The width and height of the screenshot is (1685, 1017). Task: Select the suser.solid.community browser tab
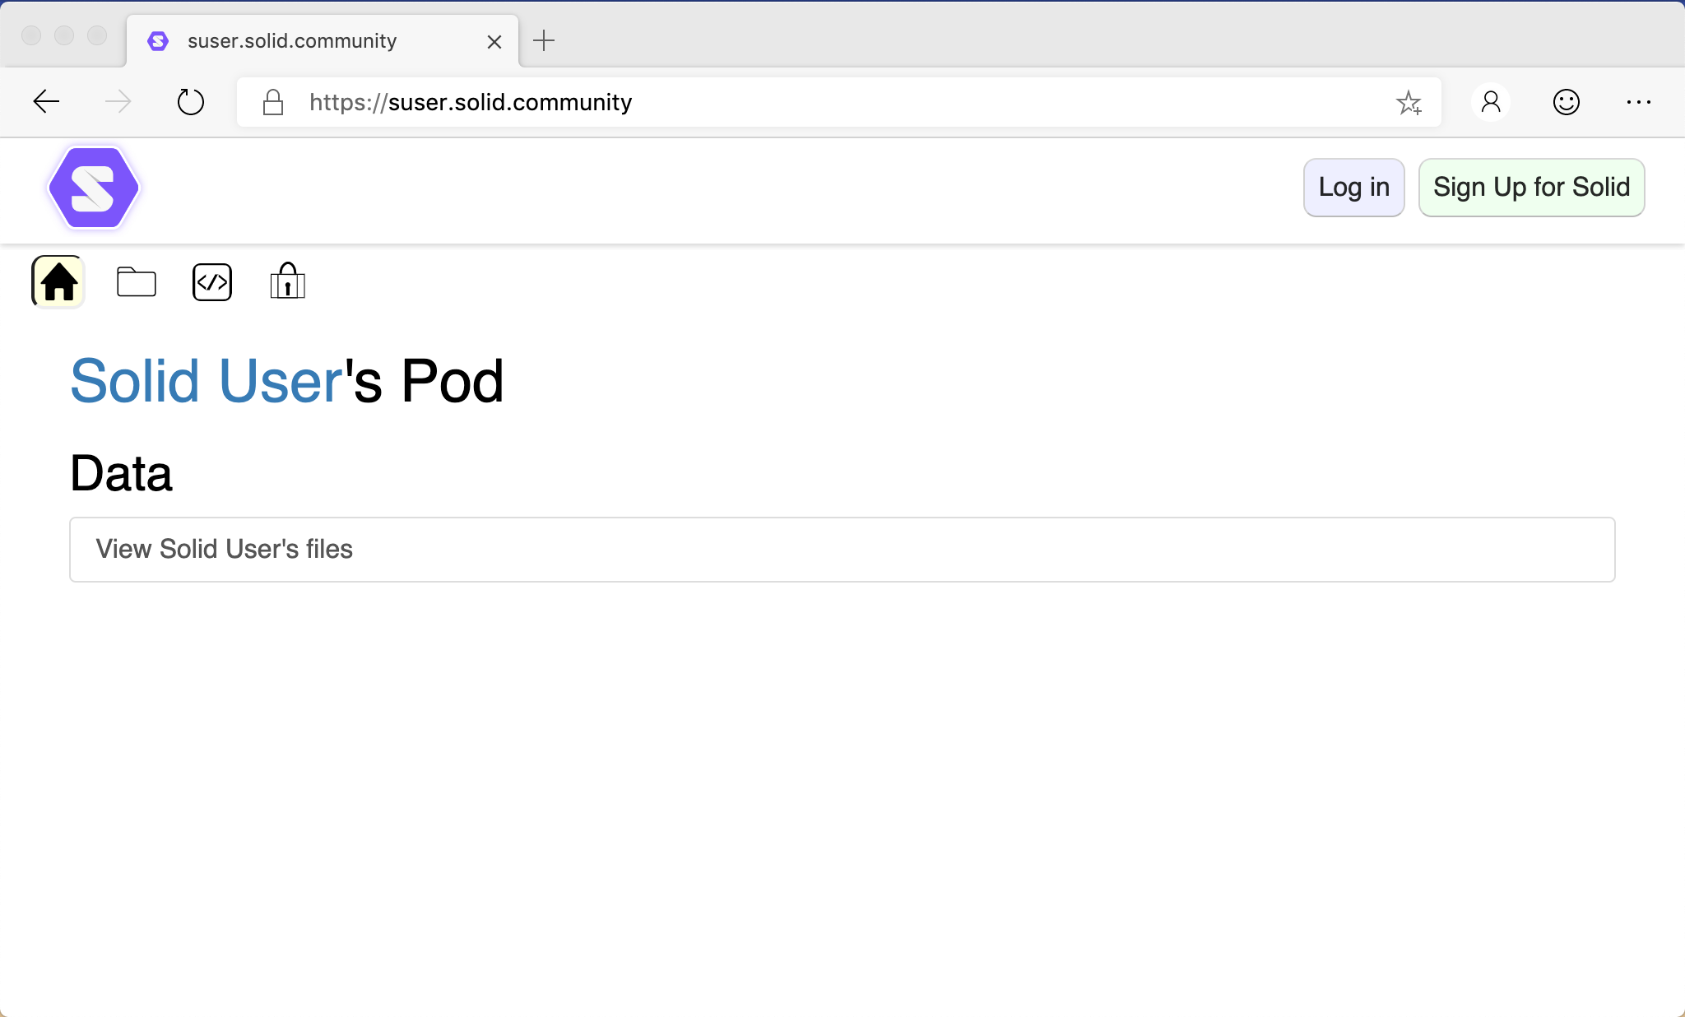pyautogui.click(x=292, y=41)
